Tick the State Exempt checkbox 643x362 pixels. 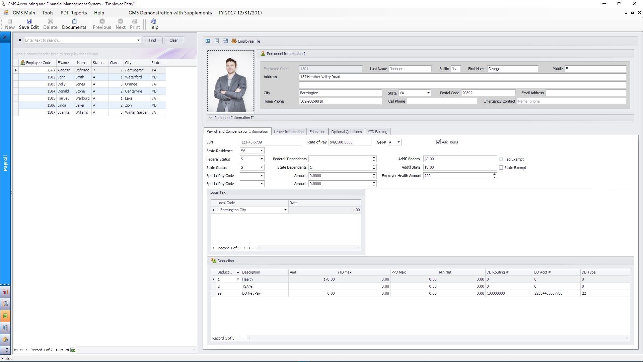pyautogui.click(x=501, y=168)
